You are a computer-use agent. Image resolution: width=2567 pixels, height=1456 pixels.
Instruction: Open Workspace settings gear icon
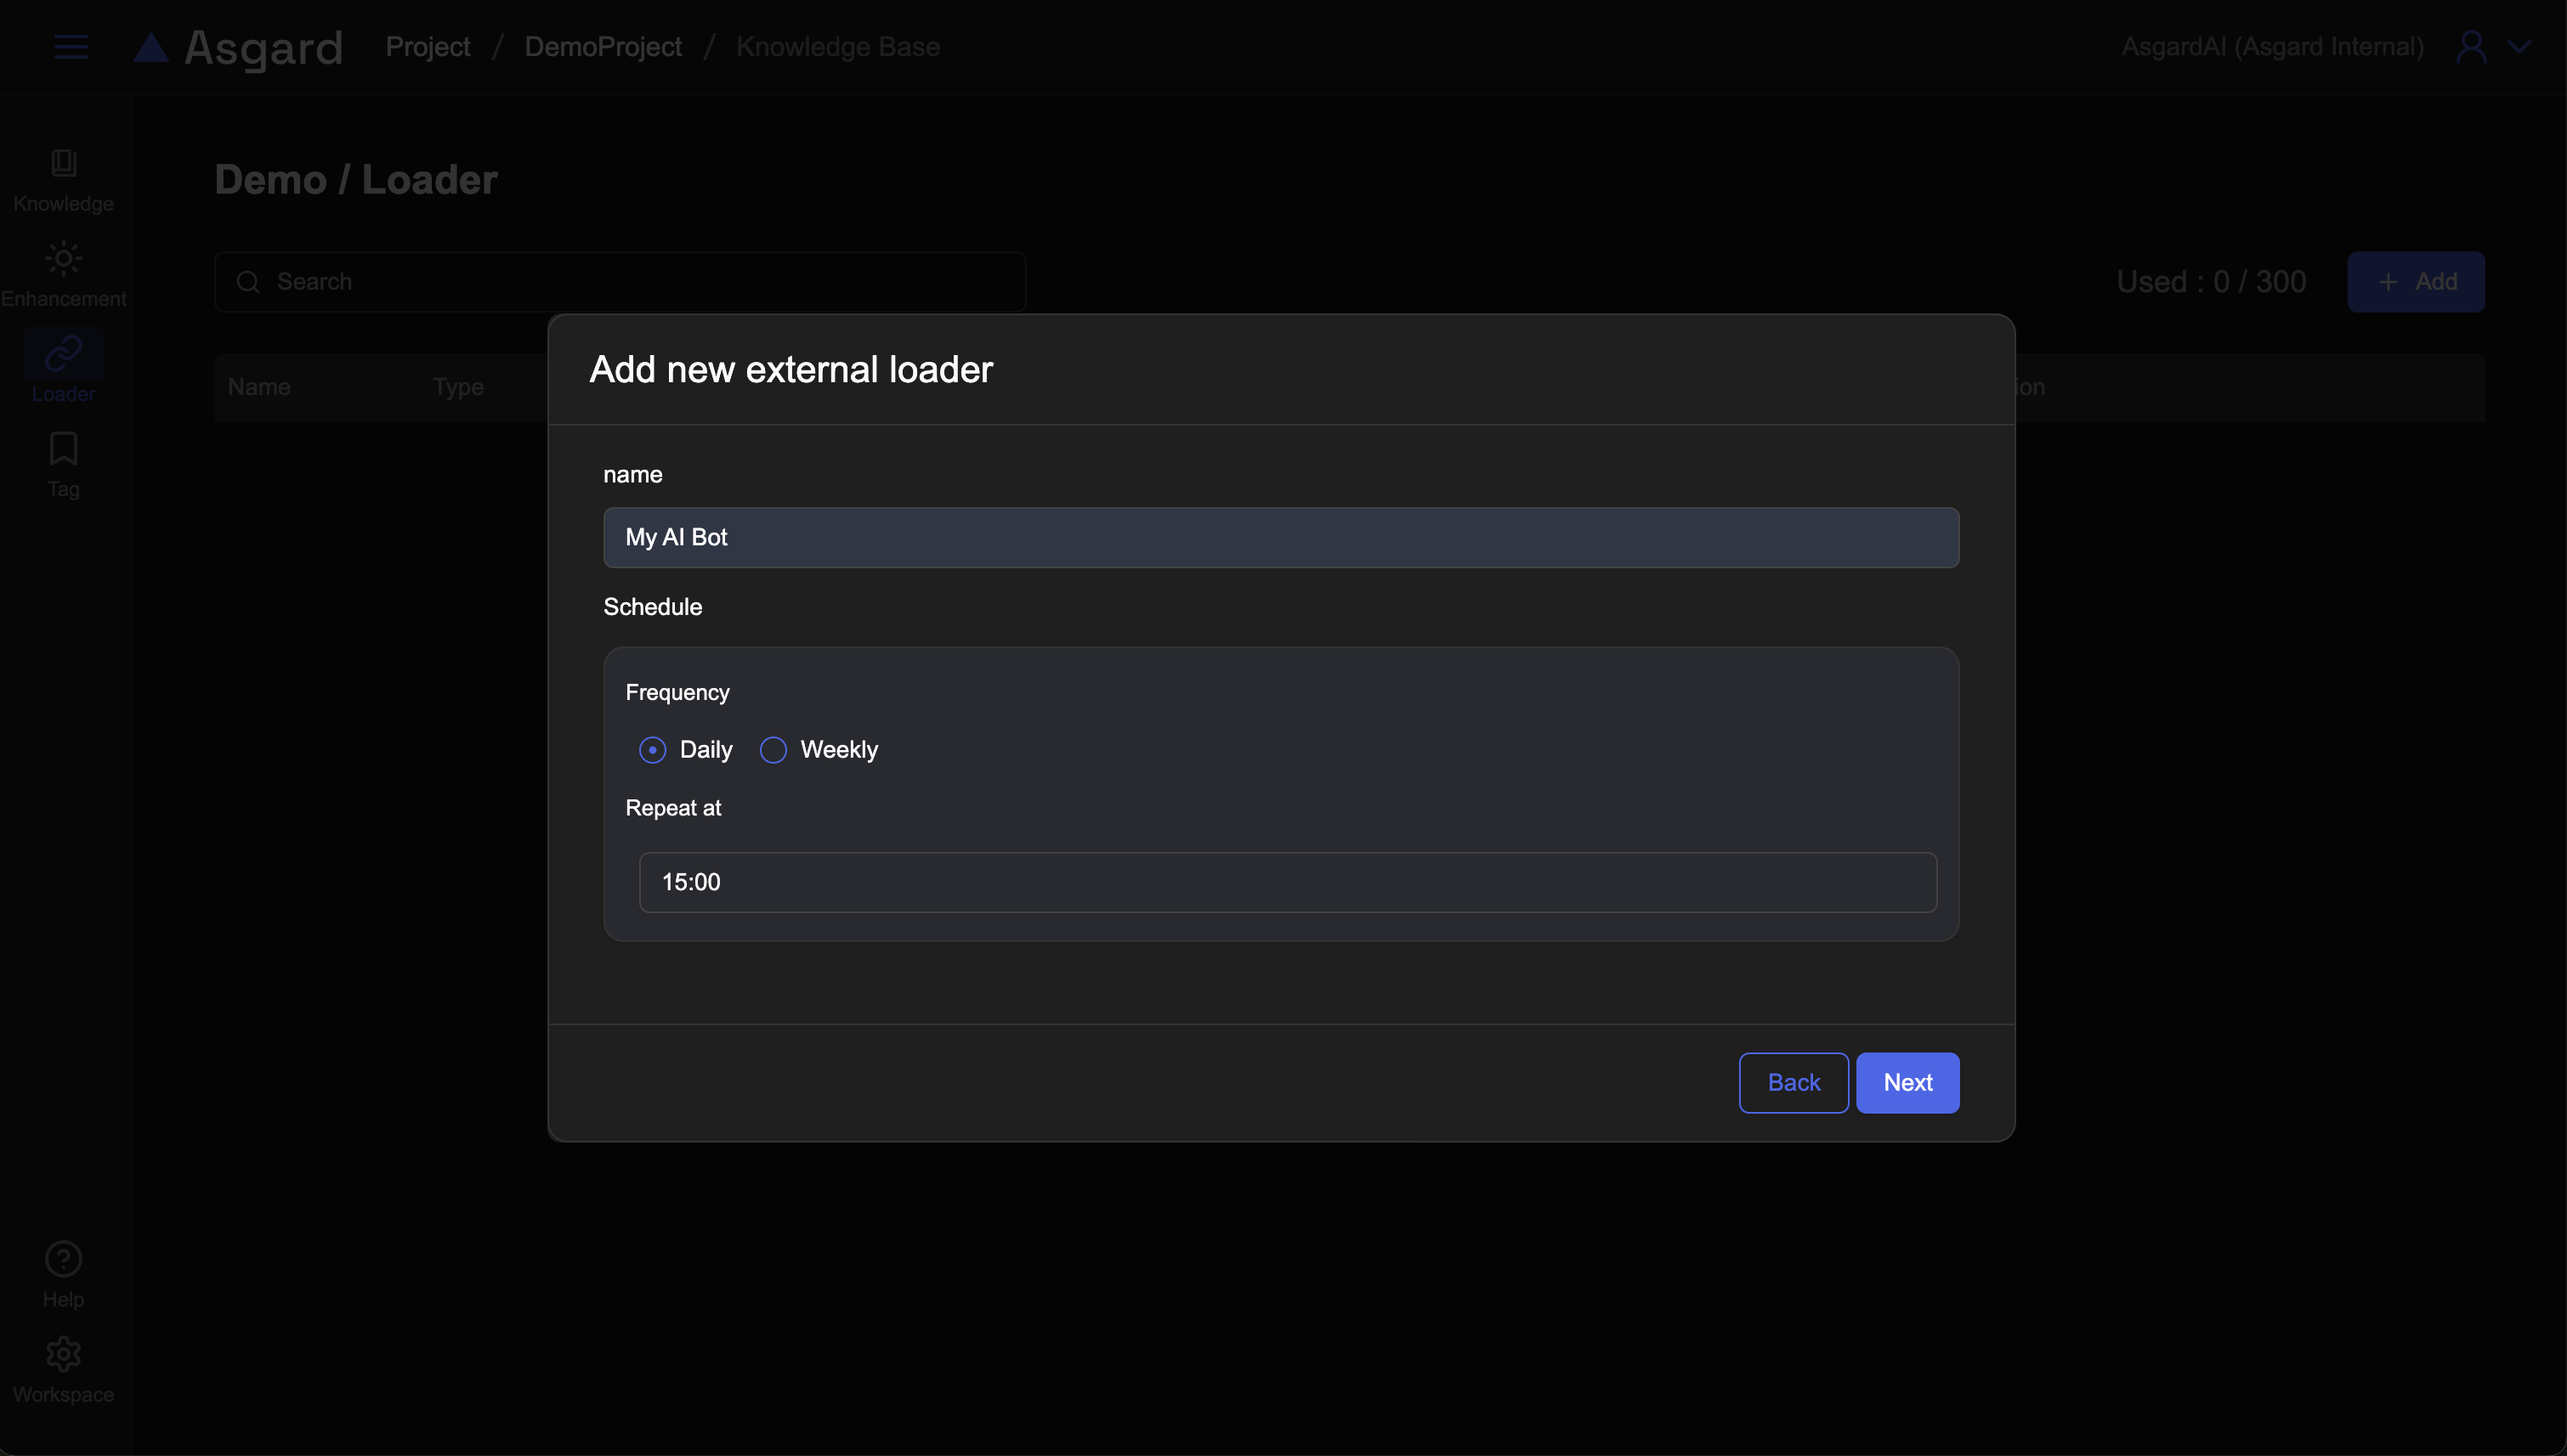pos(63,1355)
